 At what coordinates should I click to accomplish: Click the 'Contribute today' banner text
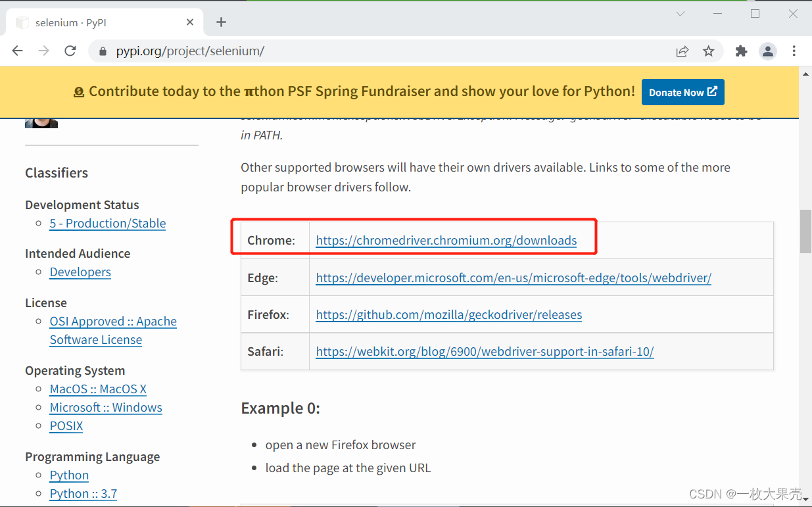(362, 91)
